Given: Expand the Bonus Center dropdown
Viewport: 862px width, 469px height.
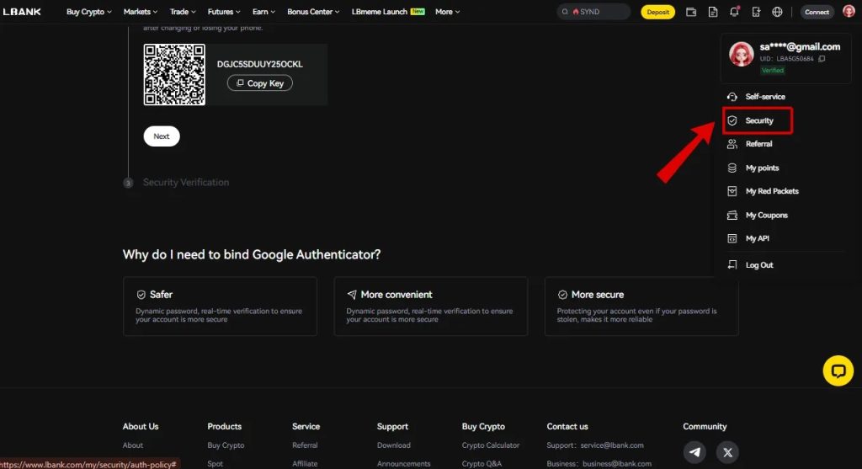Looking at the screenshot, I should (x=313, y=12).
